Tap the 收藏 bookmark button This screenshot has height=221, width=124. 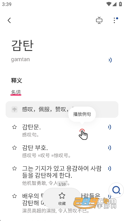(x=62, y=199)
